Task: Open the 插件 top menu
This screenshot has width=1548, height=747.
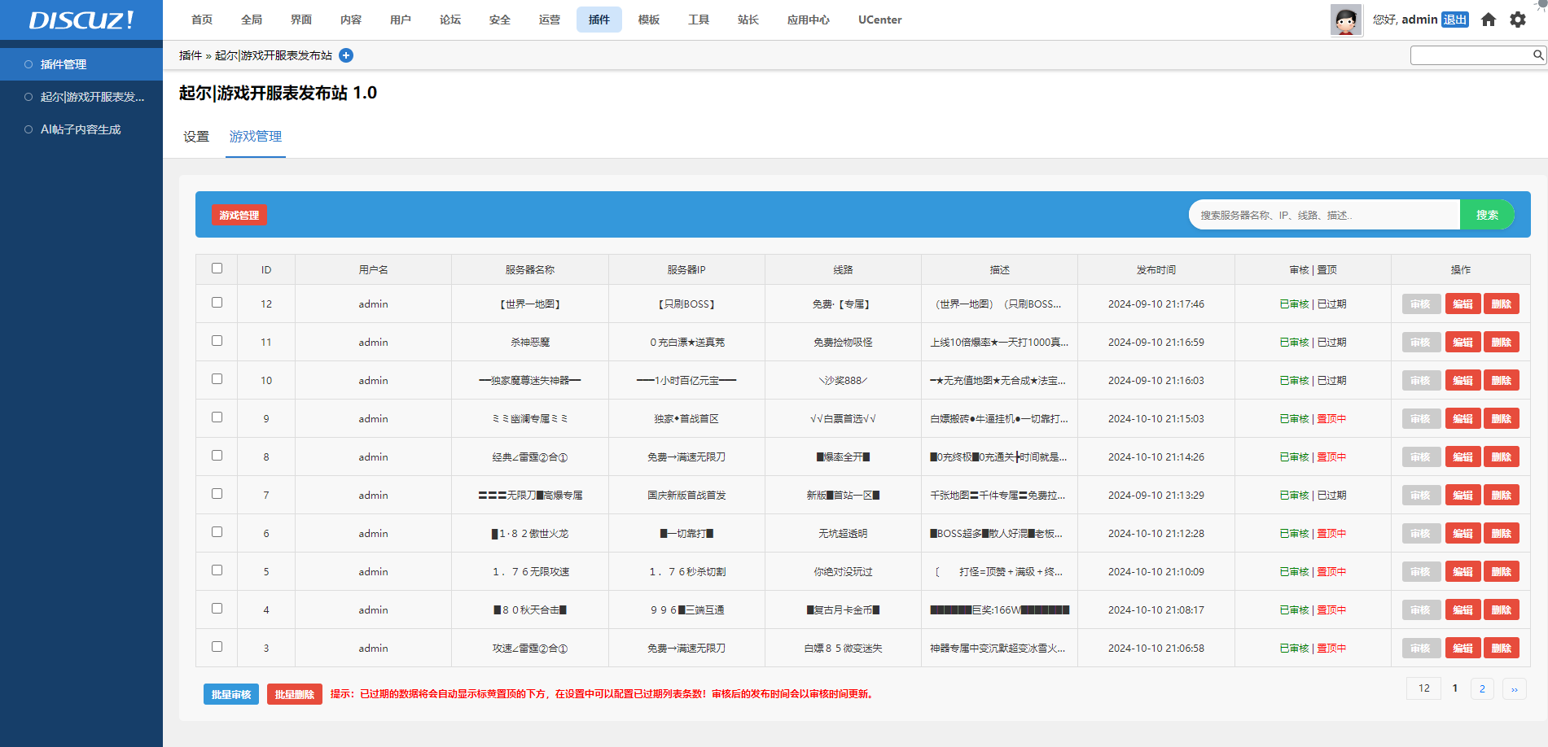Action: (x=599, y=20)
